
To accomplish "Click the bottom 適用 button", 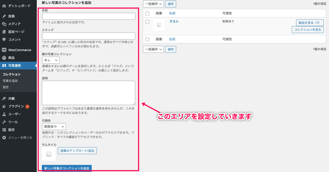I will point(170,49).
